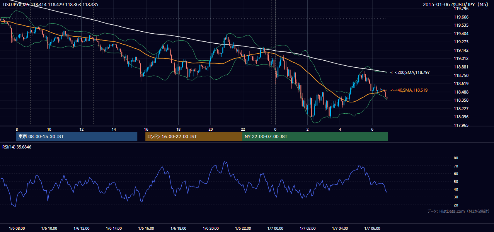Viewport: 494px width, 232px height.
Task: Click the RSI scale value 80
Action: tap(456, 158)
